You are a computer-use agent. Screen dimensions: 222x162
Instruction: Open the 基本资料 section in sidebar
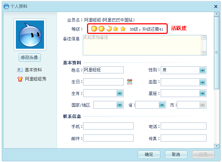tap(33, 70)
